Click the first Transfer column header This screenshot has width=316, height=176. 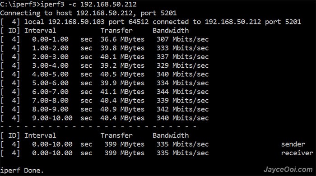[x=116, y=30]
